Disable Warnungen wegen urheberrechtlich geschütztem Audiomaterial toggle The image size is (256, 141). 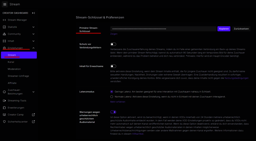point(113,112)
